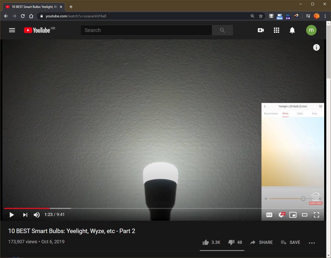Reload the page
The height and width of the screenshot is (258, 331).
(x=23, y=16)
